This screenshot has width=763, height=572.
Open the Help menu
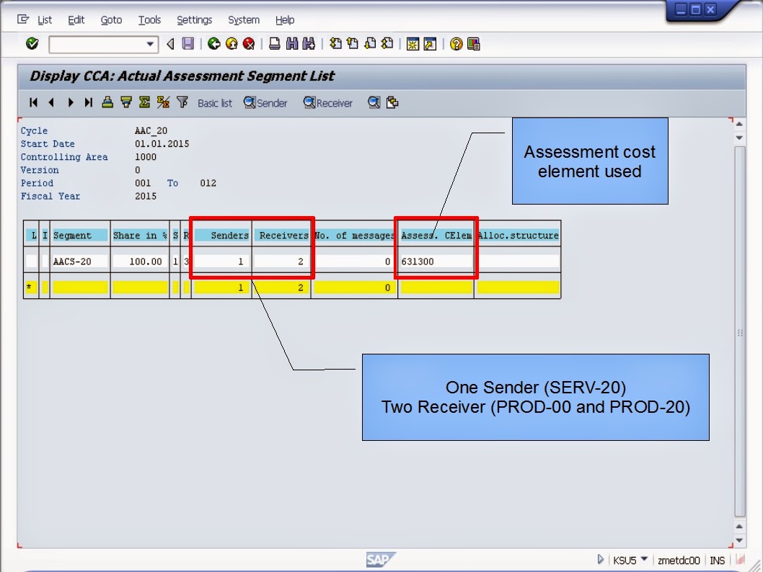(x=285, y=20)
